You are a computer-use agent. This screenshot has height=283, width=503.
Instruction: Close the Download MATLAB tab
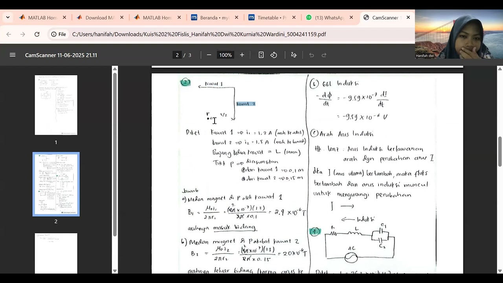coord(122,18)
